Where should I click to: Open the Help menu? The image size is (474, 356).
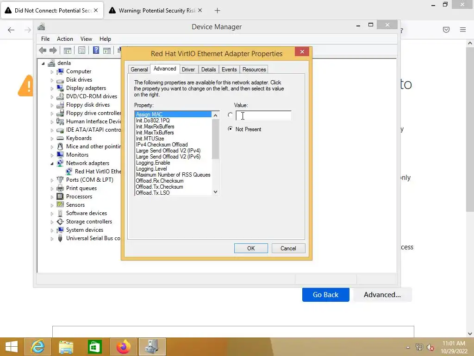point(105,39)
